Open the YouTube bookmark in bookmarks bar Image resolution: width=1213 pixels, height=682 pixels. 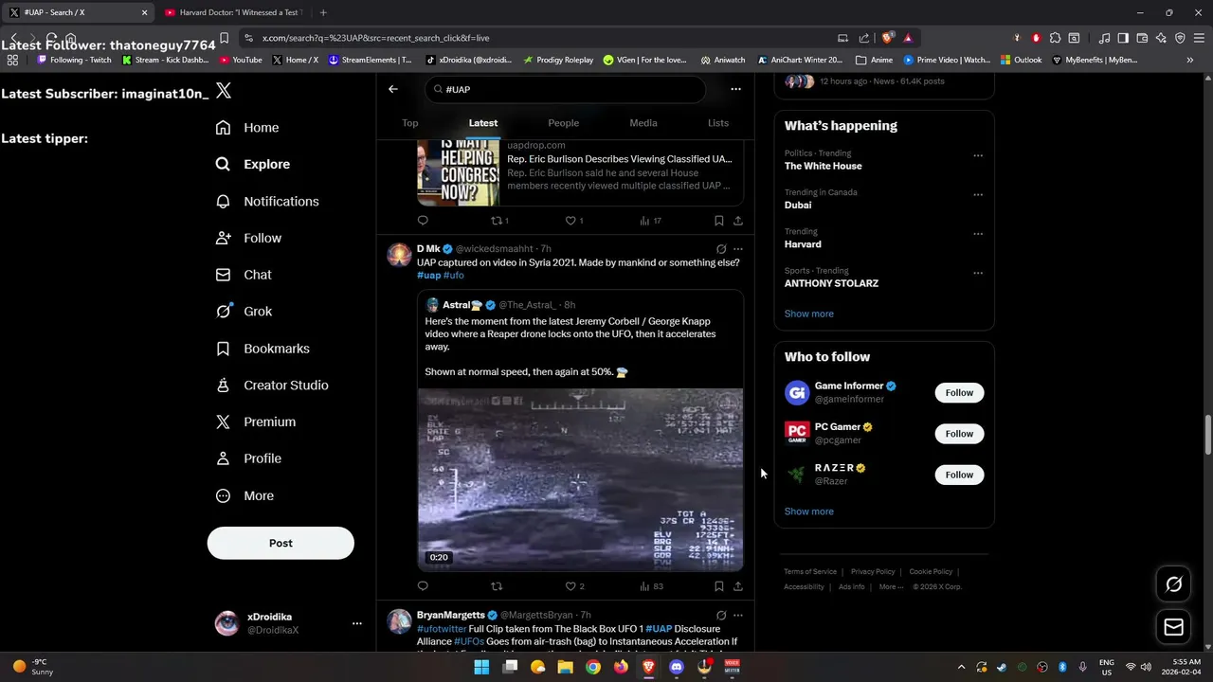241,60
